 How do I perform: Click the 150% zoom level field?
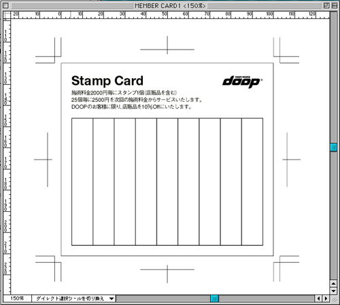click(17, 299)
